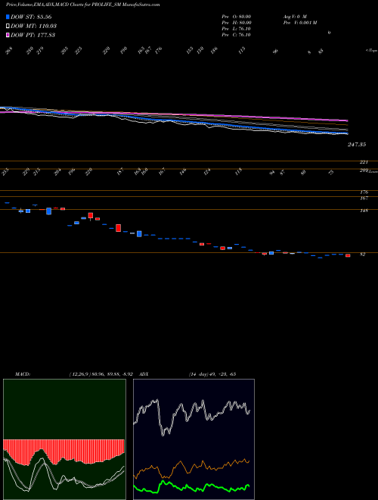This screenshot has width=378, height=500.
Task: Select the 'DOW ST: 85.56' legend text
Action: [31, 17]
